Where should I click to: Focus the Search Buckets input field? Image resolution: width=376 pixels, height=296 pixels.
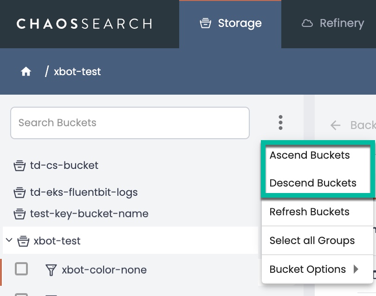pyautogui.click(x=130, y=123)
